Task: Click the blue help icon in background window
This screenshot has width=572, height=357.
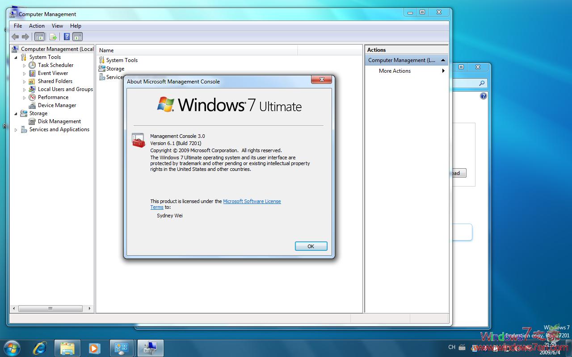Action: (x=483, y=96)
